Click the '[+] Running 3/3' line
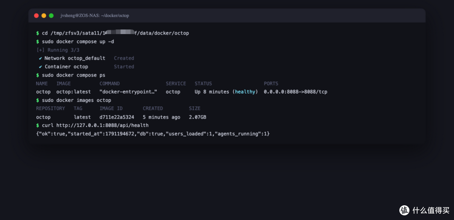Image resolution: width=454 pixels, height=220 pixels. tap(58, 50)
